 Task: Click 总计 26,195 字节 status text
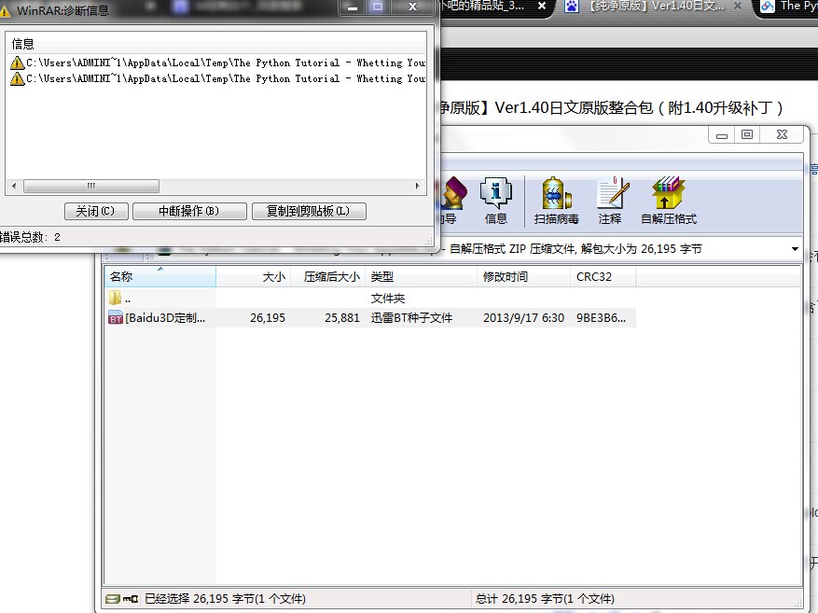(545, 599)
